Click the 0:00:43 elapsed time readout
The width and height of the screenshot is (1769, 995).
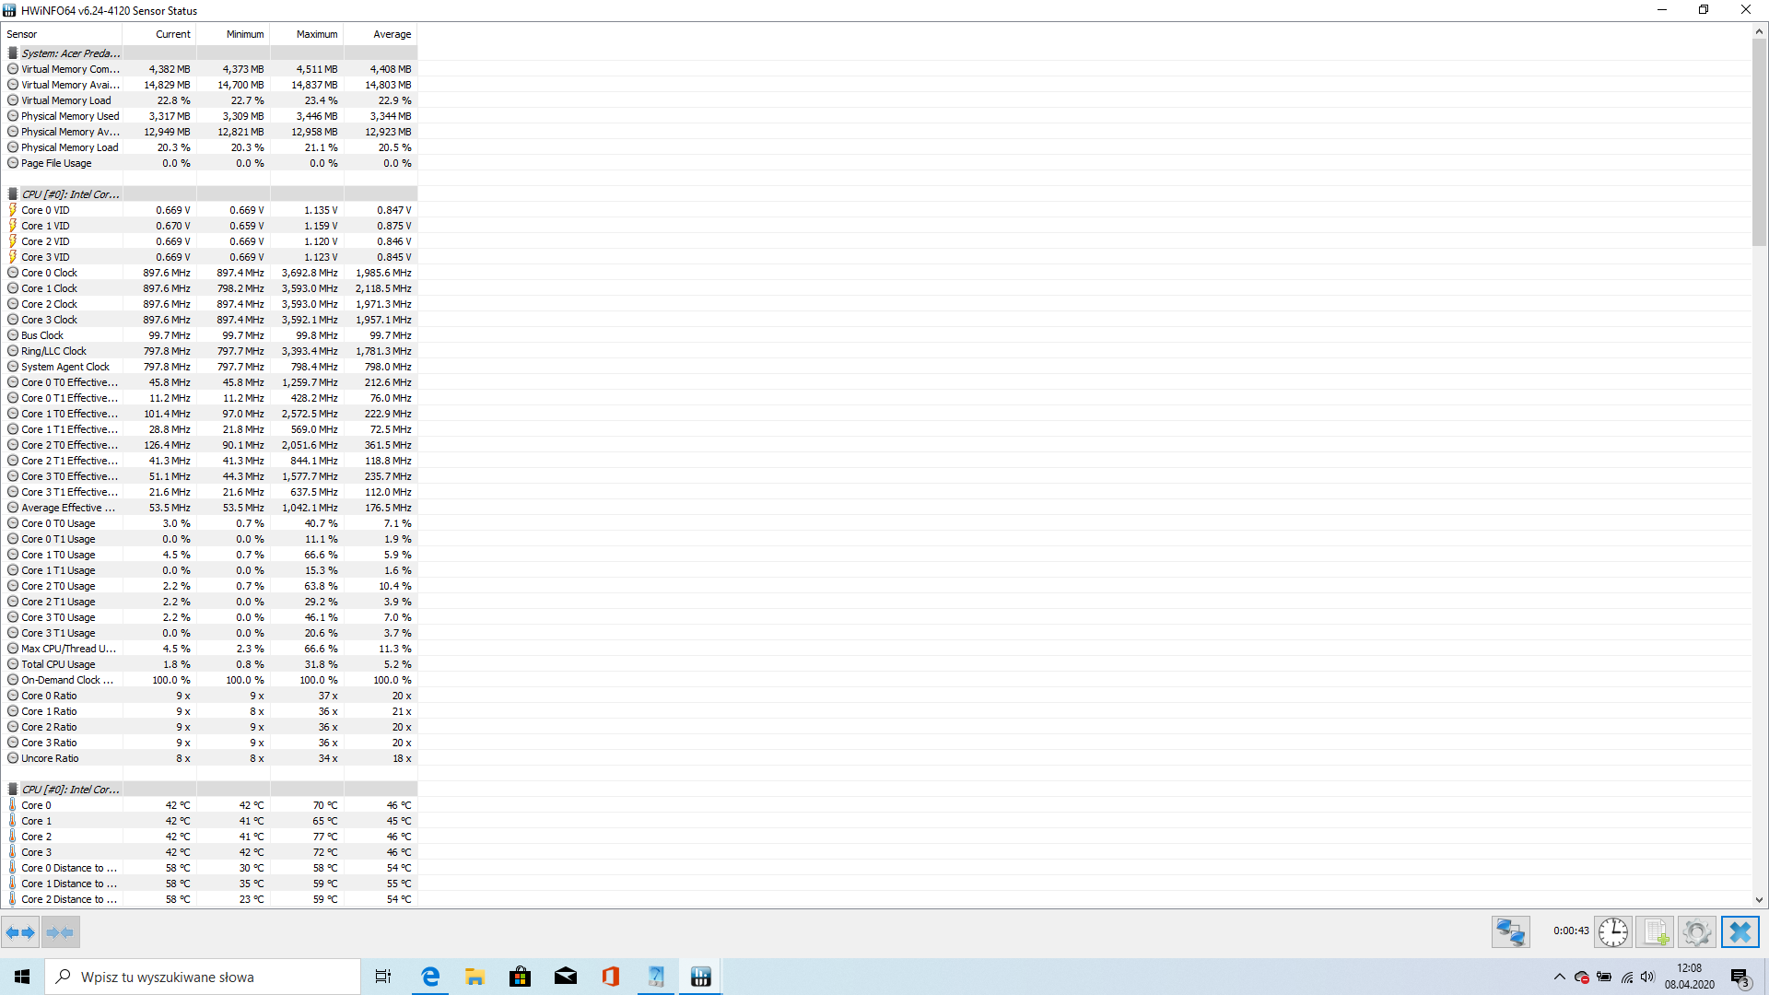[1571, 931]
